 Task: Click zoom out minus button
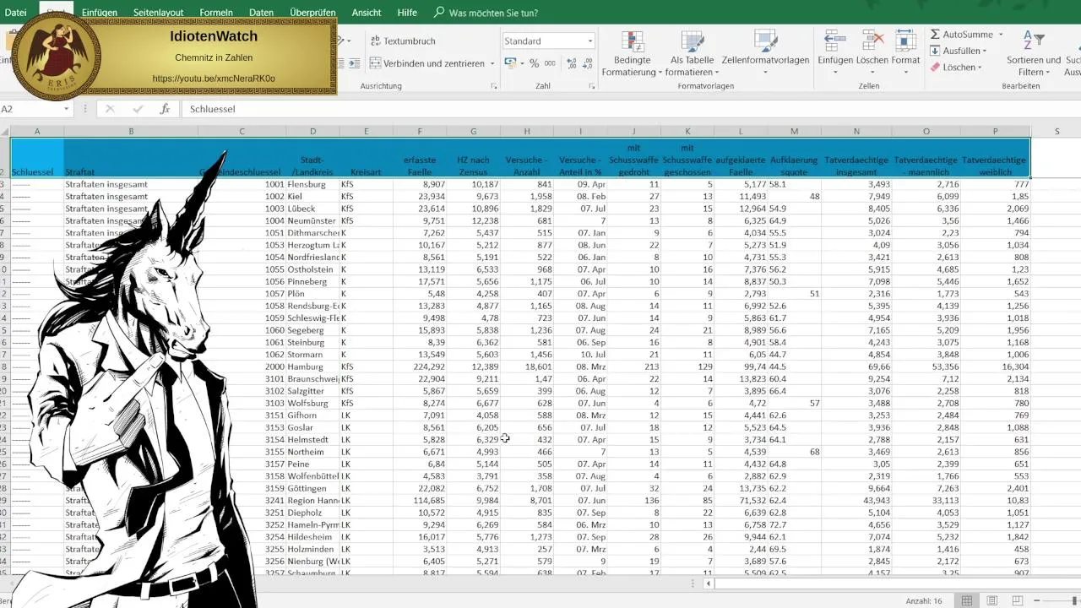(1039, 600)
